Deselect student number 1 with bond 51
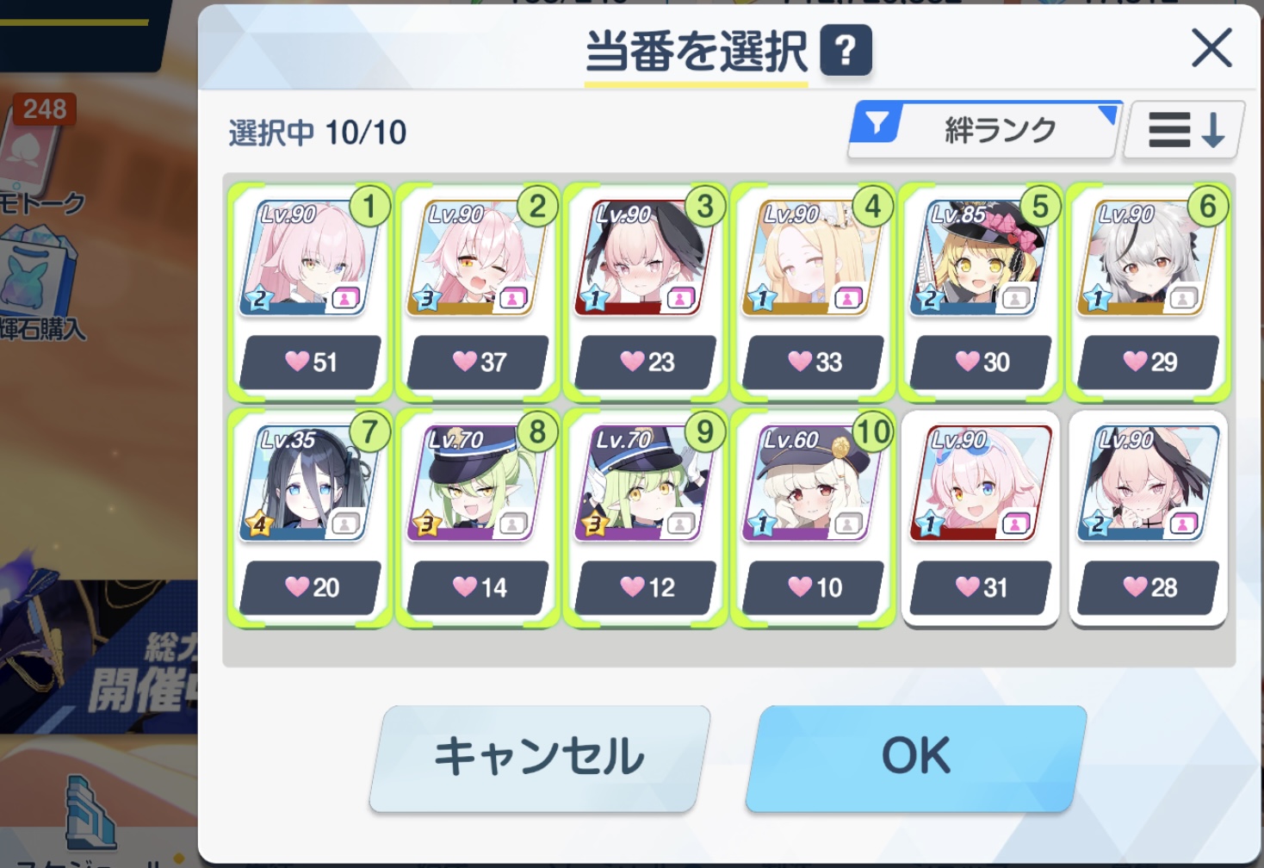1264x868 pixels. point(311,292)
